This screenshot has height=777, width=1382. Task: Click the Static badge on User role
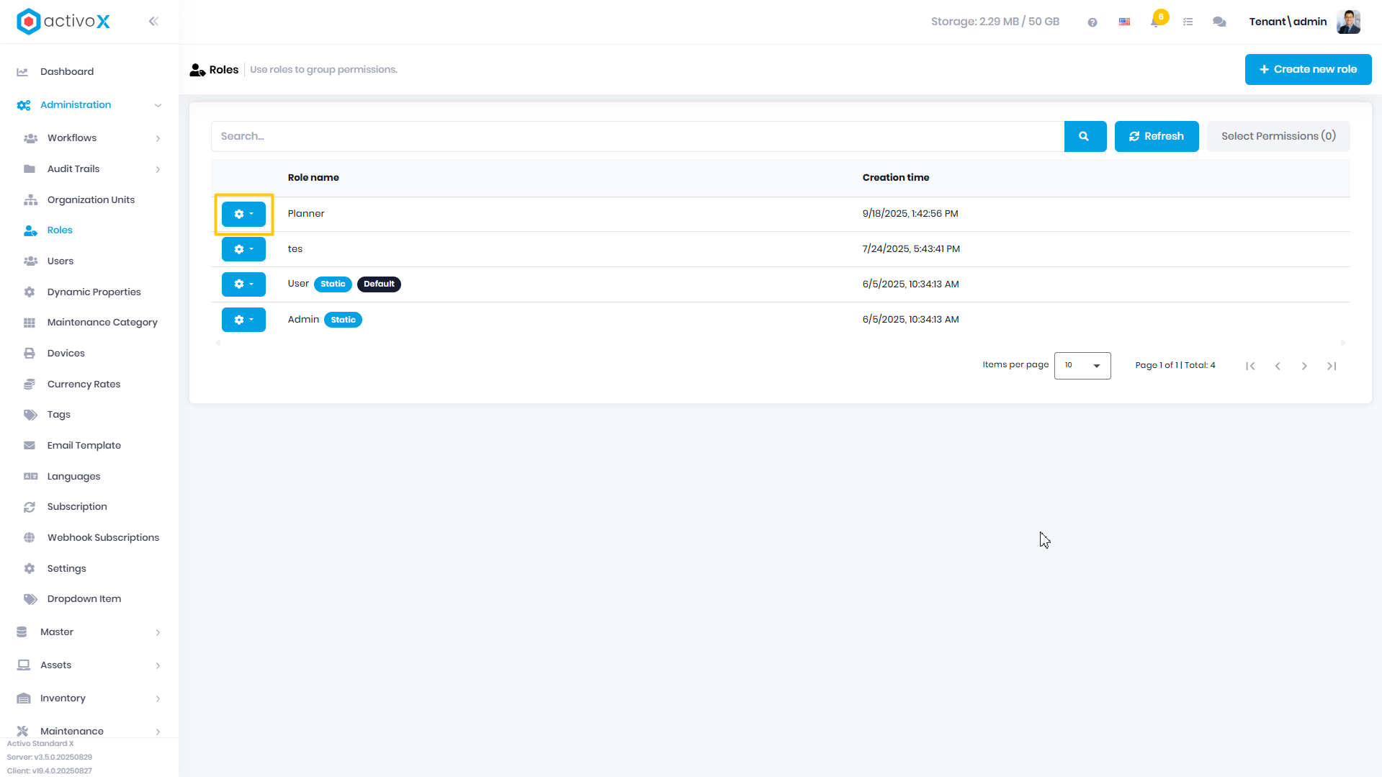[x=333, y=284]
